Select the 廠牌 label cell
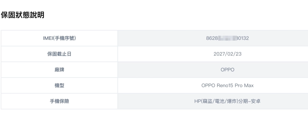The width and height of the screenshot is (308, 123). tap(59, 70)
